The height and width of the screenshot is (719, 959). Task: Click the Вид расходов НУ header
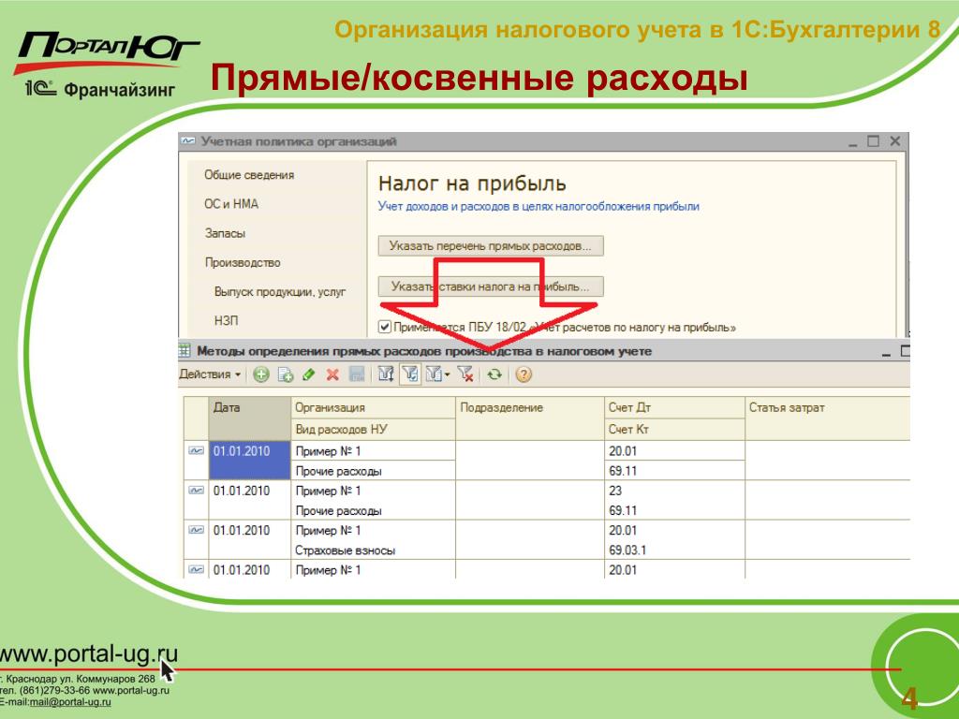(x=373, y=429)
